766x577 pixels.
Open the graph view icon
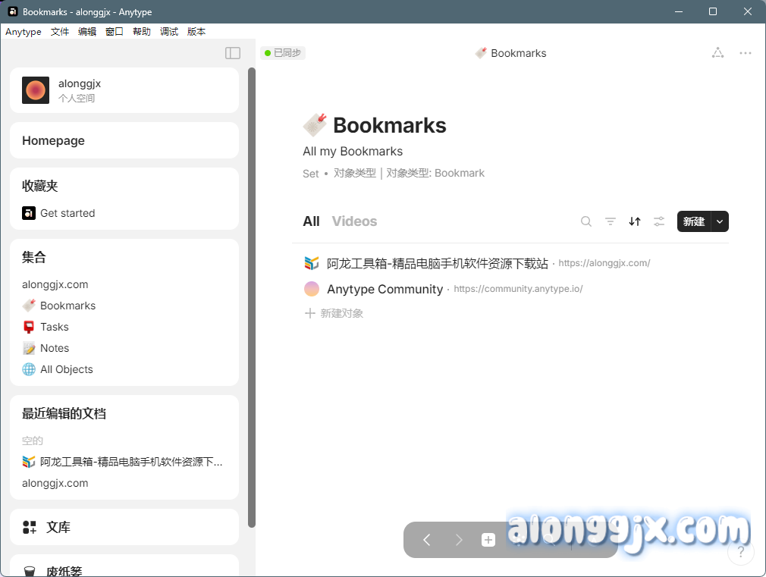[717, 53]
